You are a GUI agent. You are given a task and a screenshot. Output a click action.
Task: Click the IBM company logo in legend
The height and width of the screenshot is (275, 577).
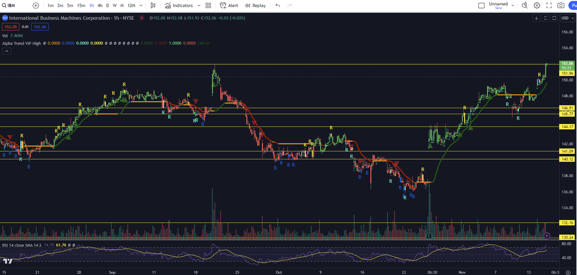pyautogui.click(x=5, y=18)
